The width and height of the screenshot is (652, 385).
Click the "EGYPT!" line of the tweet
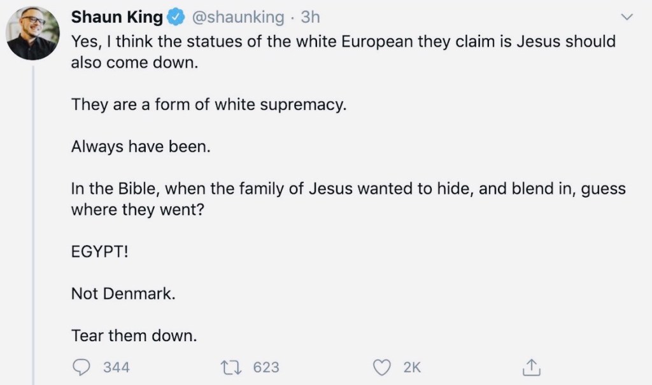pyautogui.click(x=101, y=252)
